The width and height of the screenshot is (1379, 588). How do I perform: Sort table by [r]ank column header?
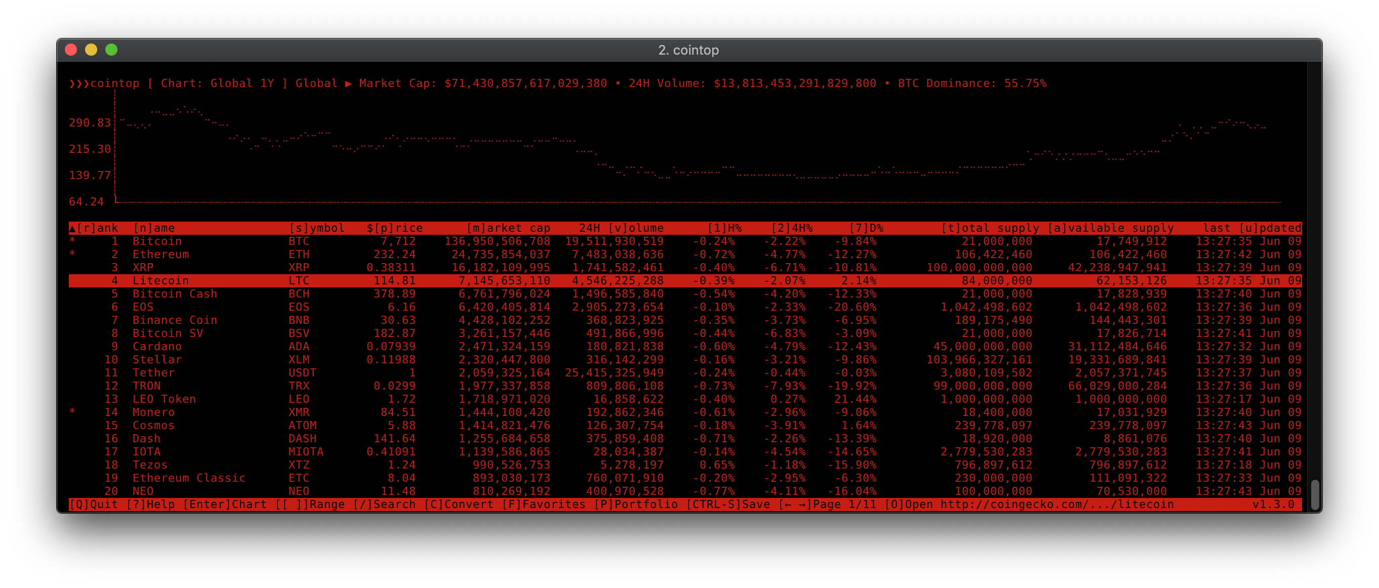click(x=94, y=228)
